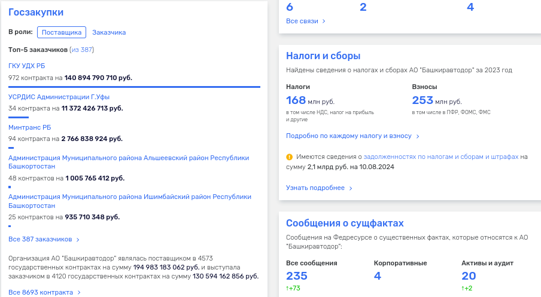The width and height of the screenshot is (541, 297).
Task: Click the connections count 2
Action: point(363,7)
